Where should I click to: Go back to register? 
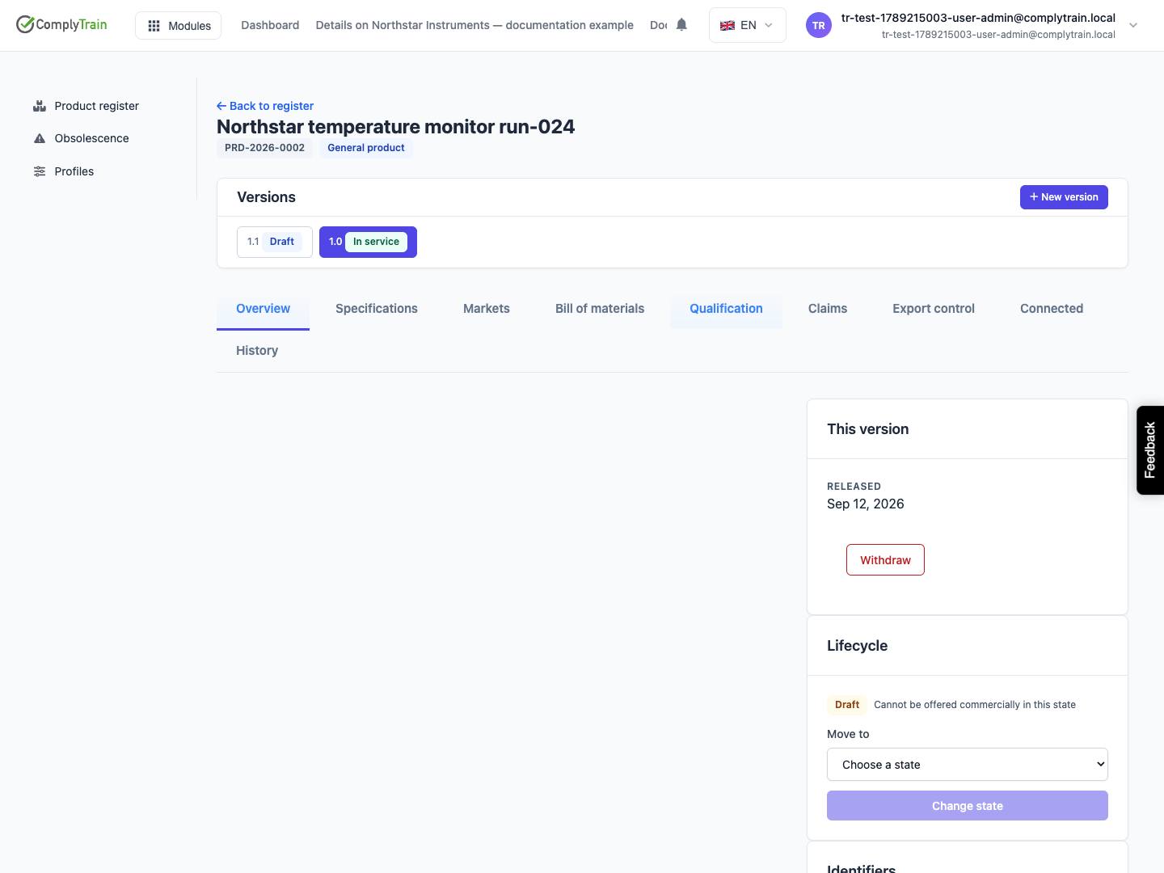point(265,106)
